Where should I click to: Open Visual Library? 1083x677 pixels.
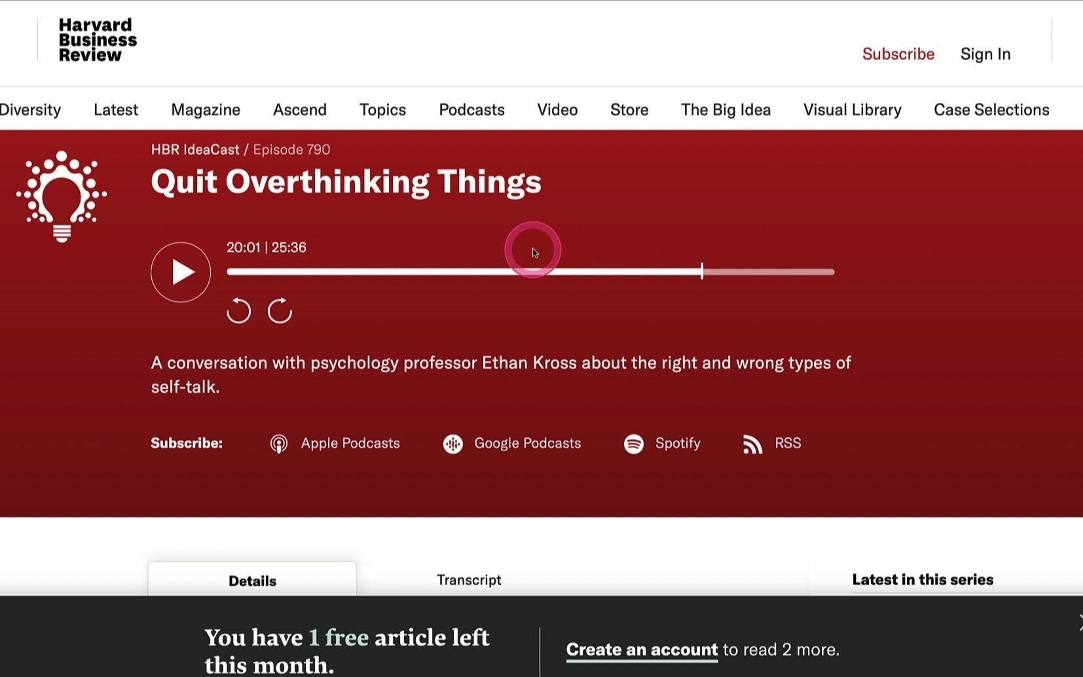pyautogui.click(x=852, y=109)
